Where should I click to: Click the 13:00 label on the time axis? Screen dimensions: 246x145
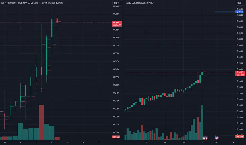pyautogui.click(x=216, y=142)
